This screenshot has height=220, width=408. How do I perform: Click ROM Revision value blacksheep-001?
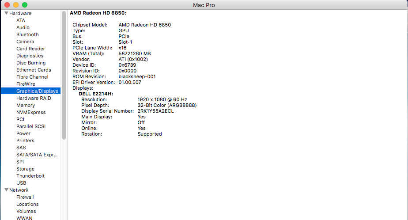(x=137, y=76)
